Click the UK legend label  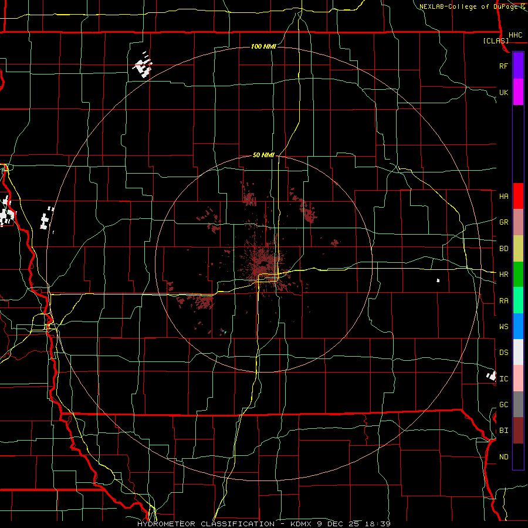coord(503,92)
